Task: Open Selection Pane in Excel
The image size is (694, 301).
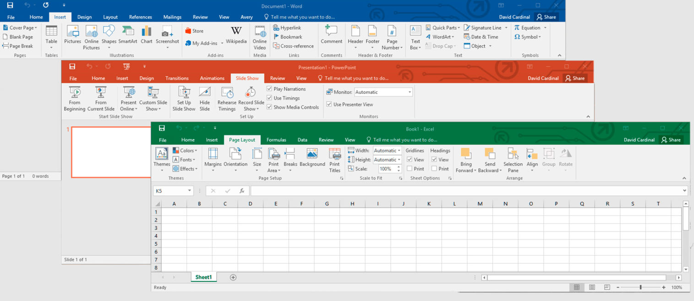Action: (513, 160)
